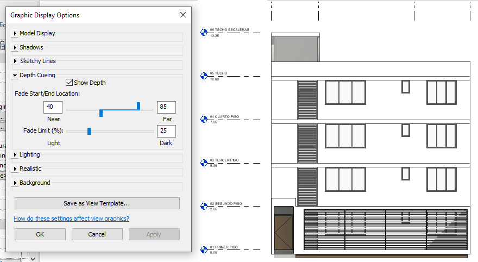Uncheck the Show Depth checkbox
This screenshot has height=262, width=478.
69,83
